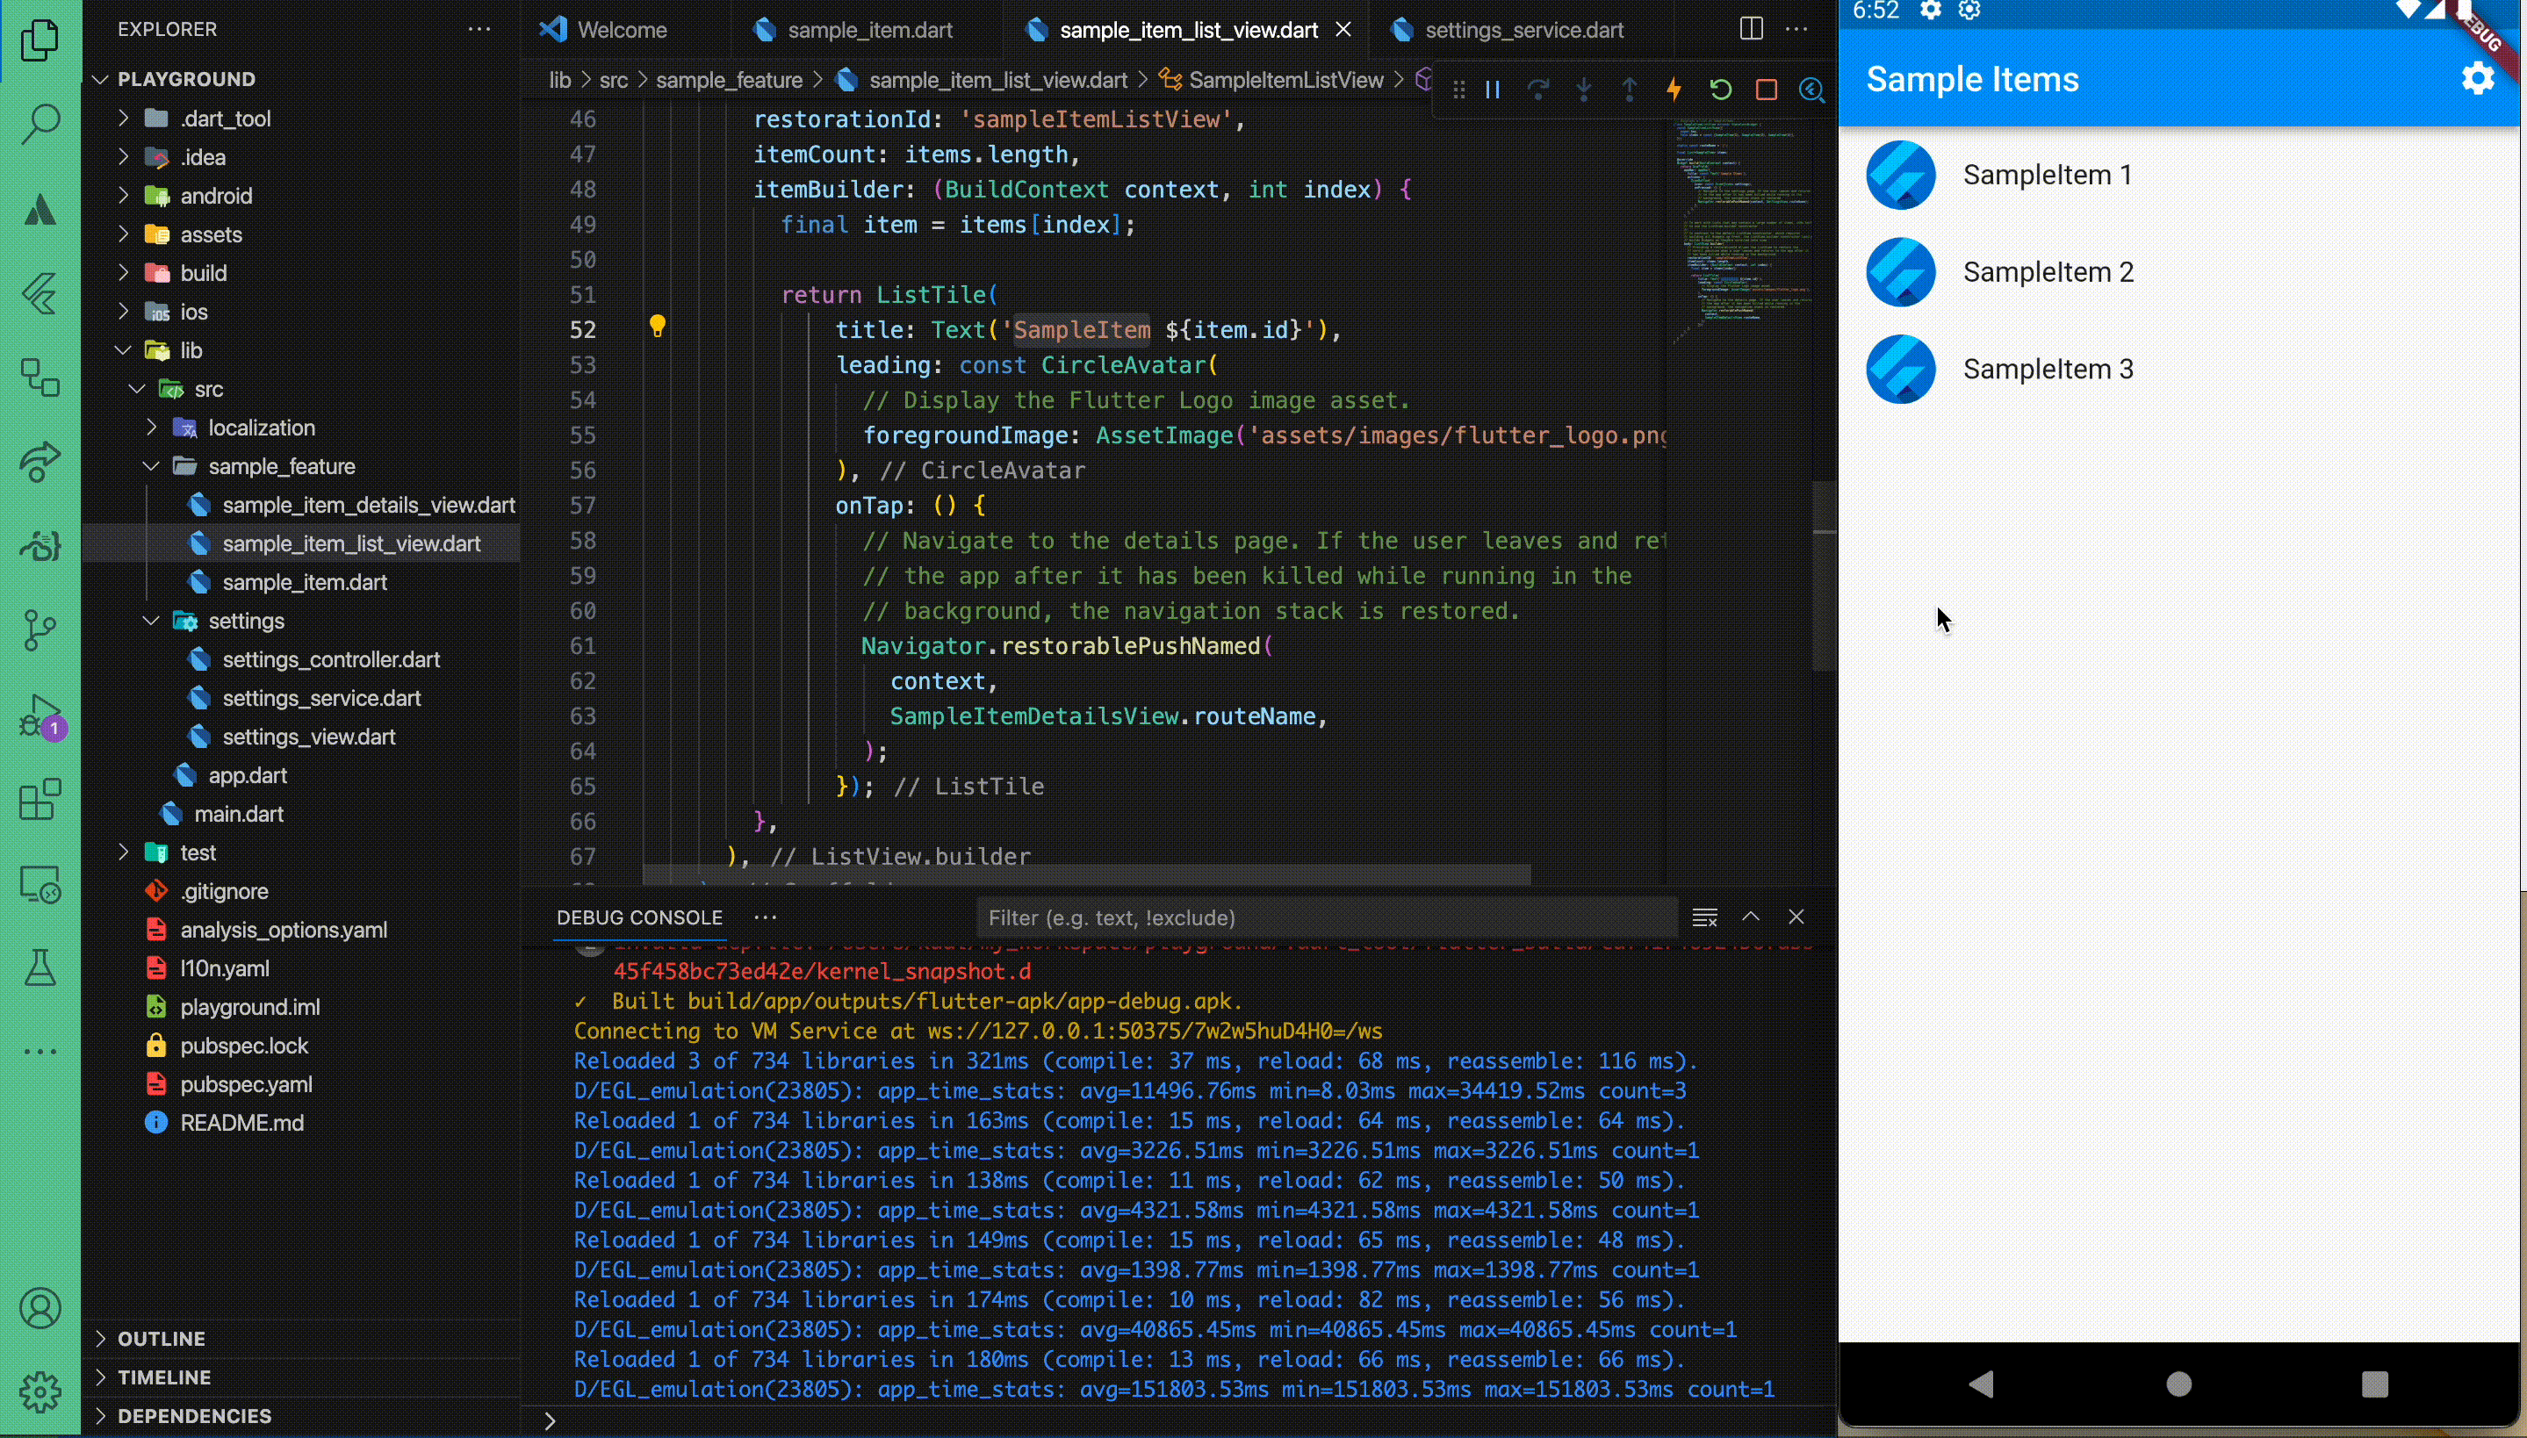The height and width of the screenshot is (1438, 2527).
Task: Open the Search view in activity bar
Action: point(40,125)
